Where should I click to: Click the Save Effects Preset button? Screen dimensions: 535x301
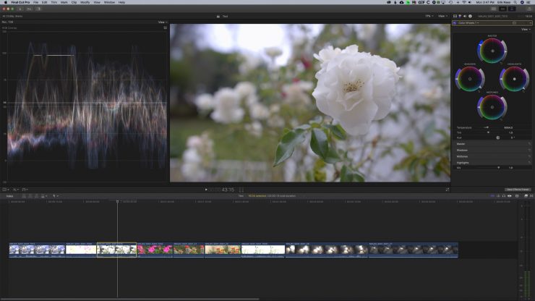(517, 189)
